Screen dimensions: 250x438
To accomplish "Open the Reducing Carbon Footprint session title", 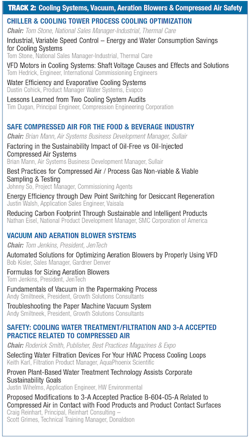I will click(x=107, y=213).
